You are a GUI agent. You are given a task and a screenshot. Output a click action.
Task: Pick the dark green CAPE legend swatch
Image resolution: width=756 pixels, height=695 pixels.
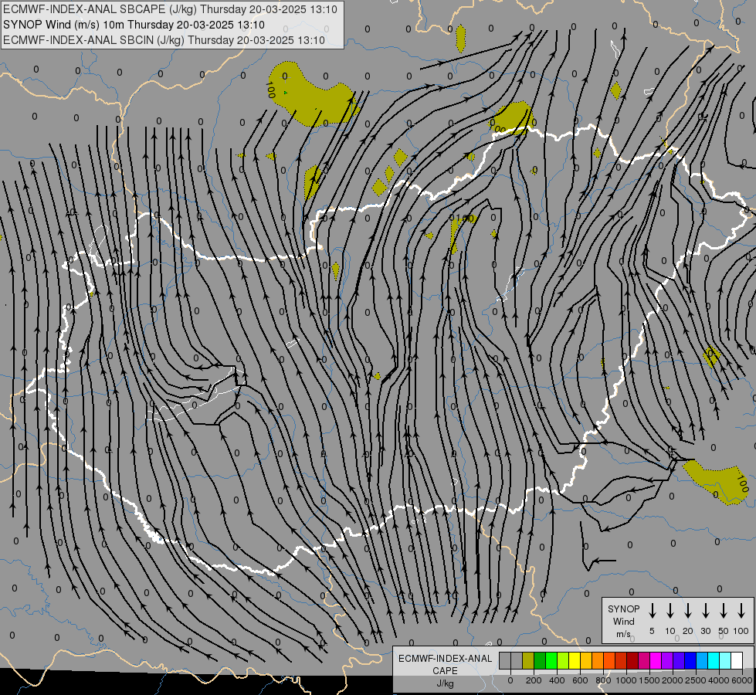[x=540, y=660]
